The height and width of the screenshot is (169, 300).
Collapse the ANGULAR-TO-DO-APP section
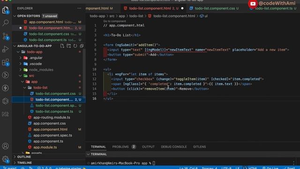[15, 46]
